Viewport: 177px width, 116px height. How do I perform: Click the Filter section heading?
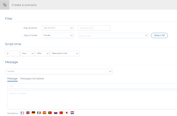[x=9, y=19]
